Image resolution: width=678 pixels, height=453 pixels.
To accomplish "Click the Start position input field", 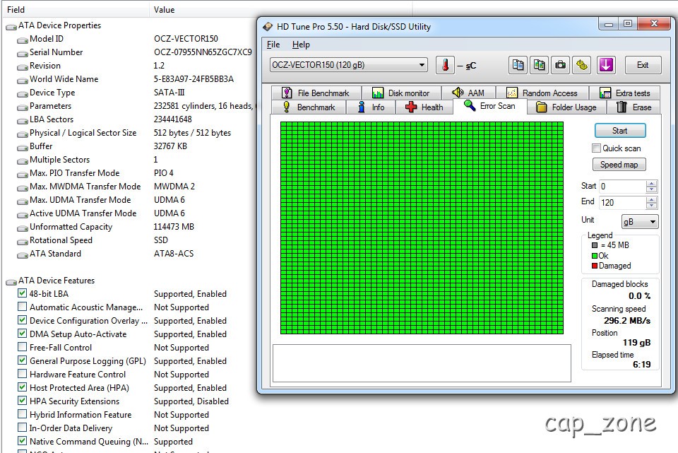I will [x=623, y=187].
